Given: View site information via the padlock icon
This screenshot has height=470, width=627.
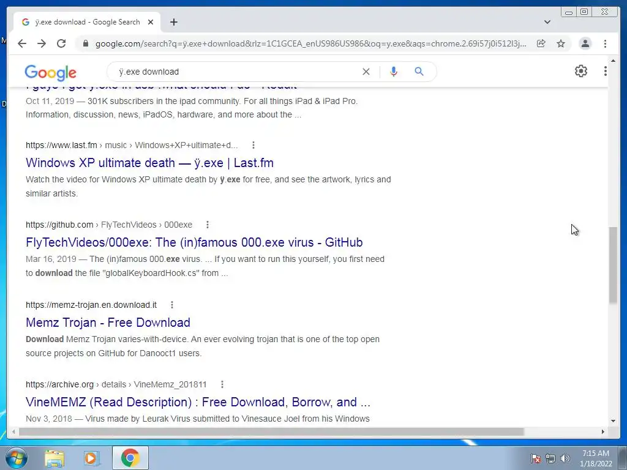Looking at the screenshot, I should click(x=86, y=43).
